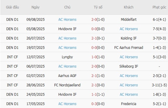
Task: Select the "Giải đấu" column header
Action: pos(12,7)
